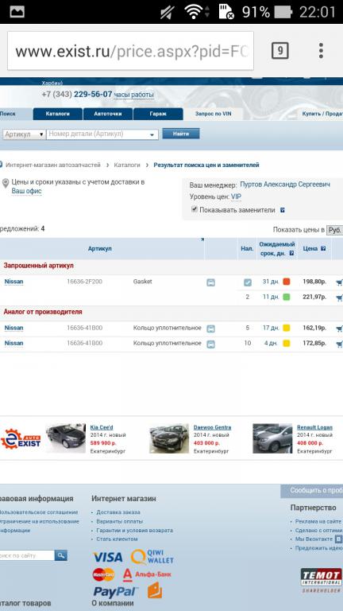343x611 pixels.
Task: Open the Стать клиентом footer link
Action: pos(117,539)
